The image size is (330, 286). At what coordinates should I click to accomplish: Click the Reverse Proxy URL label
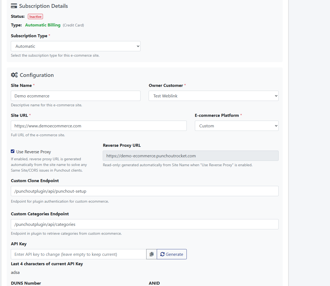click(122, 145)
